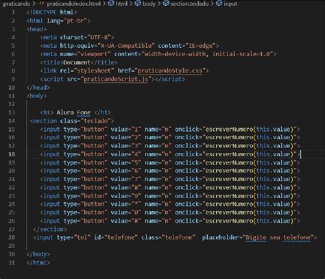
Task: Follow the praticandoStyle.css link
Action: tap(170, 71)
